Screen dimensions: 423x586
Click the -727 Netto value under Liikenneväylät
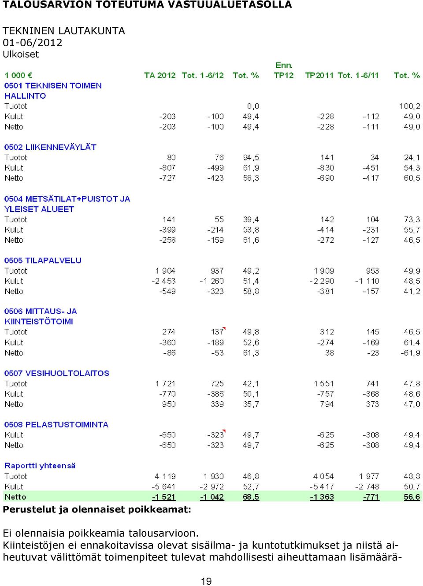(x=167, y=178)
